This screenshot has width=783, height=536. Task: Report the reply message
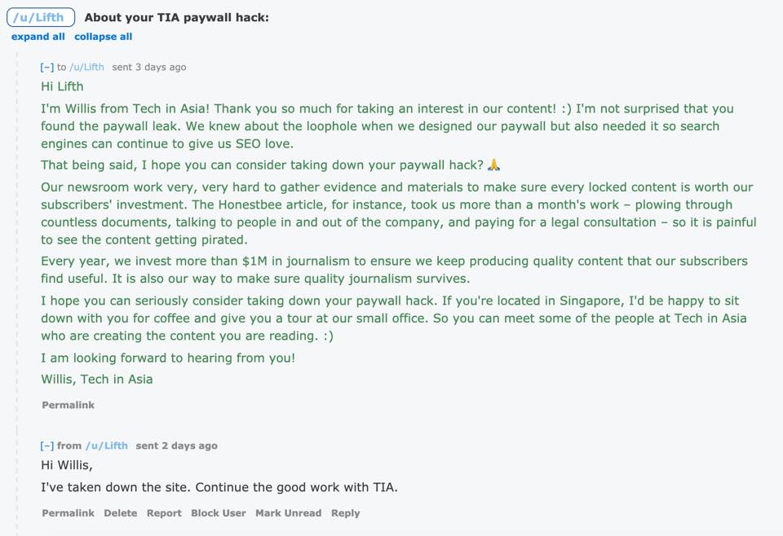(x=164, y=513)
